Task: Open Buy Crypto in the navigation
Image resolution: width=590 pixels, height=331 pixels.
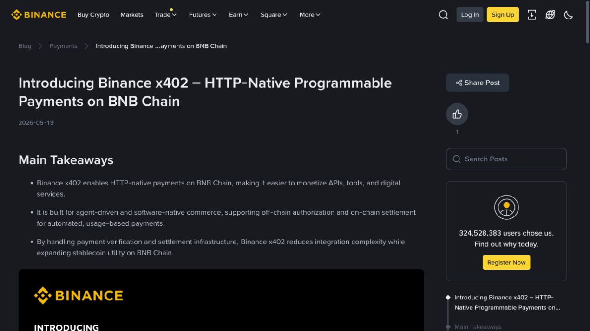Action: (x=93, y=15)
